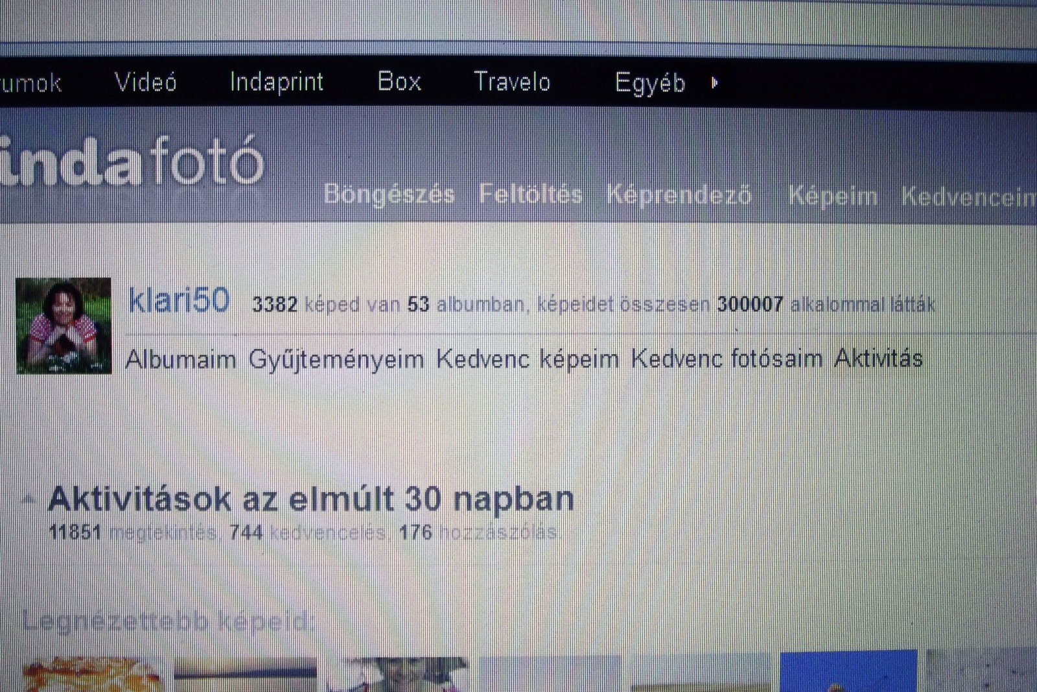Click the indafotó logo
Viewport: 1037px width, 692px height.
pos(132,161)
